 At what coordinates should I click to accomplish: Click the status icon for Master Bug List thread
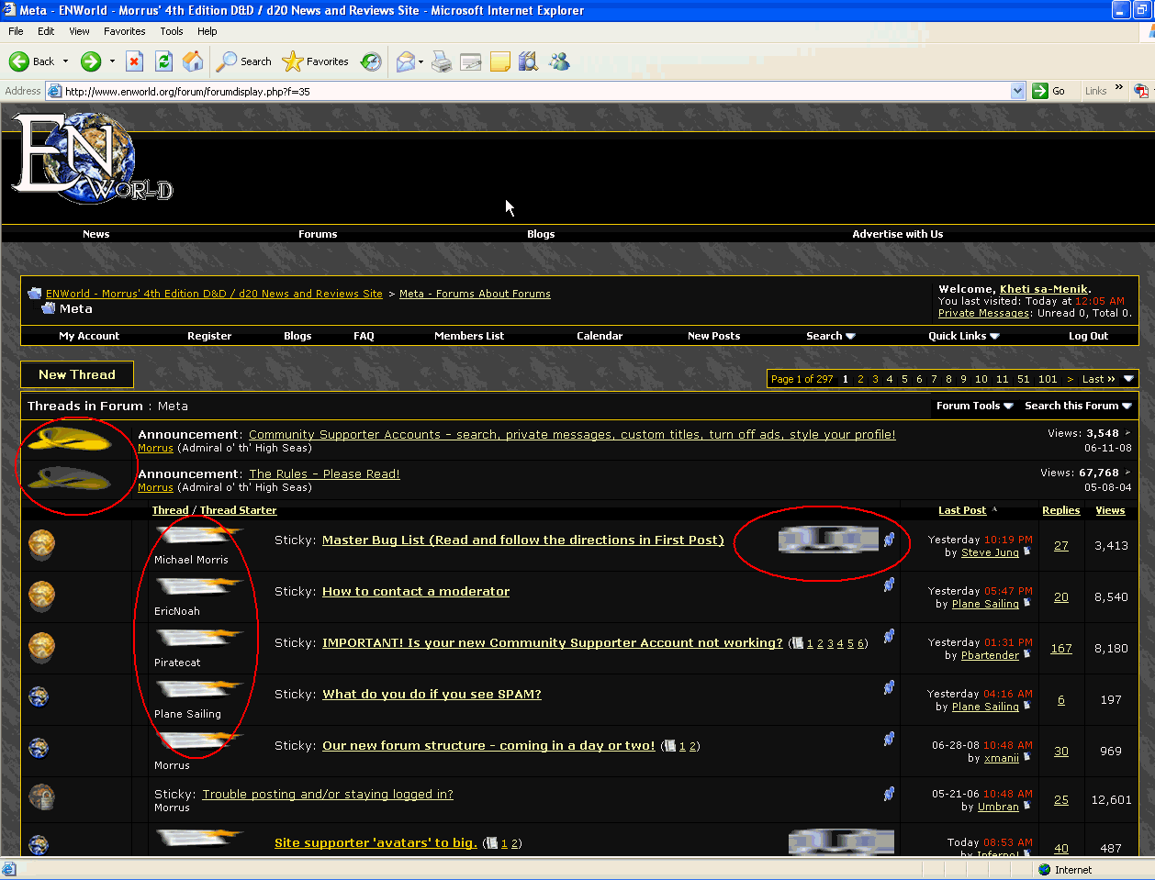pyautogui.click(x=41, y=544)
